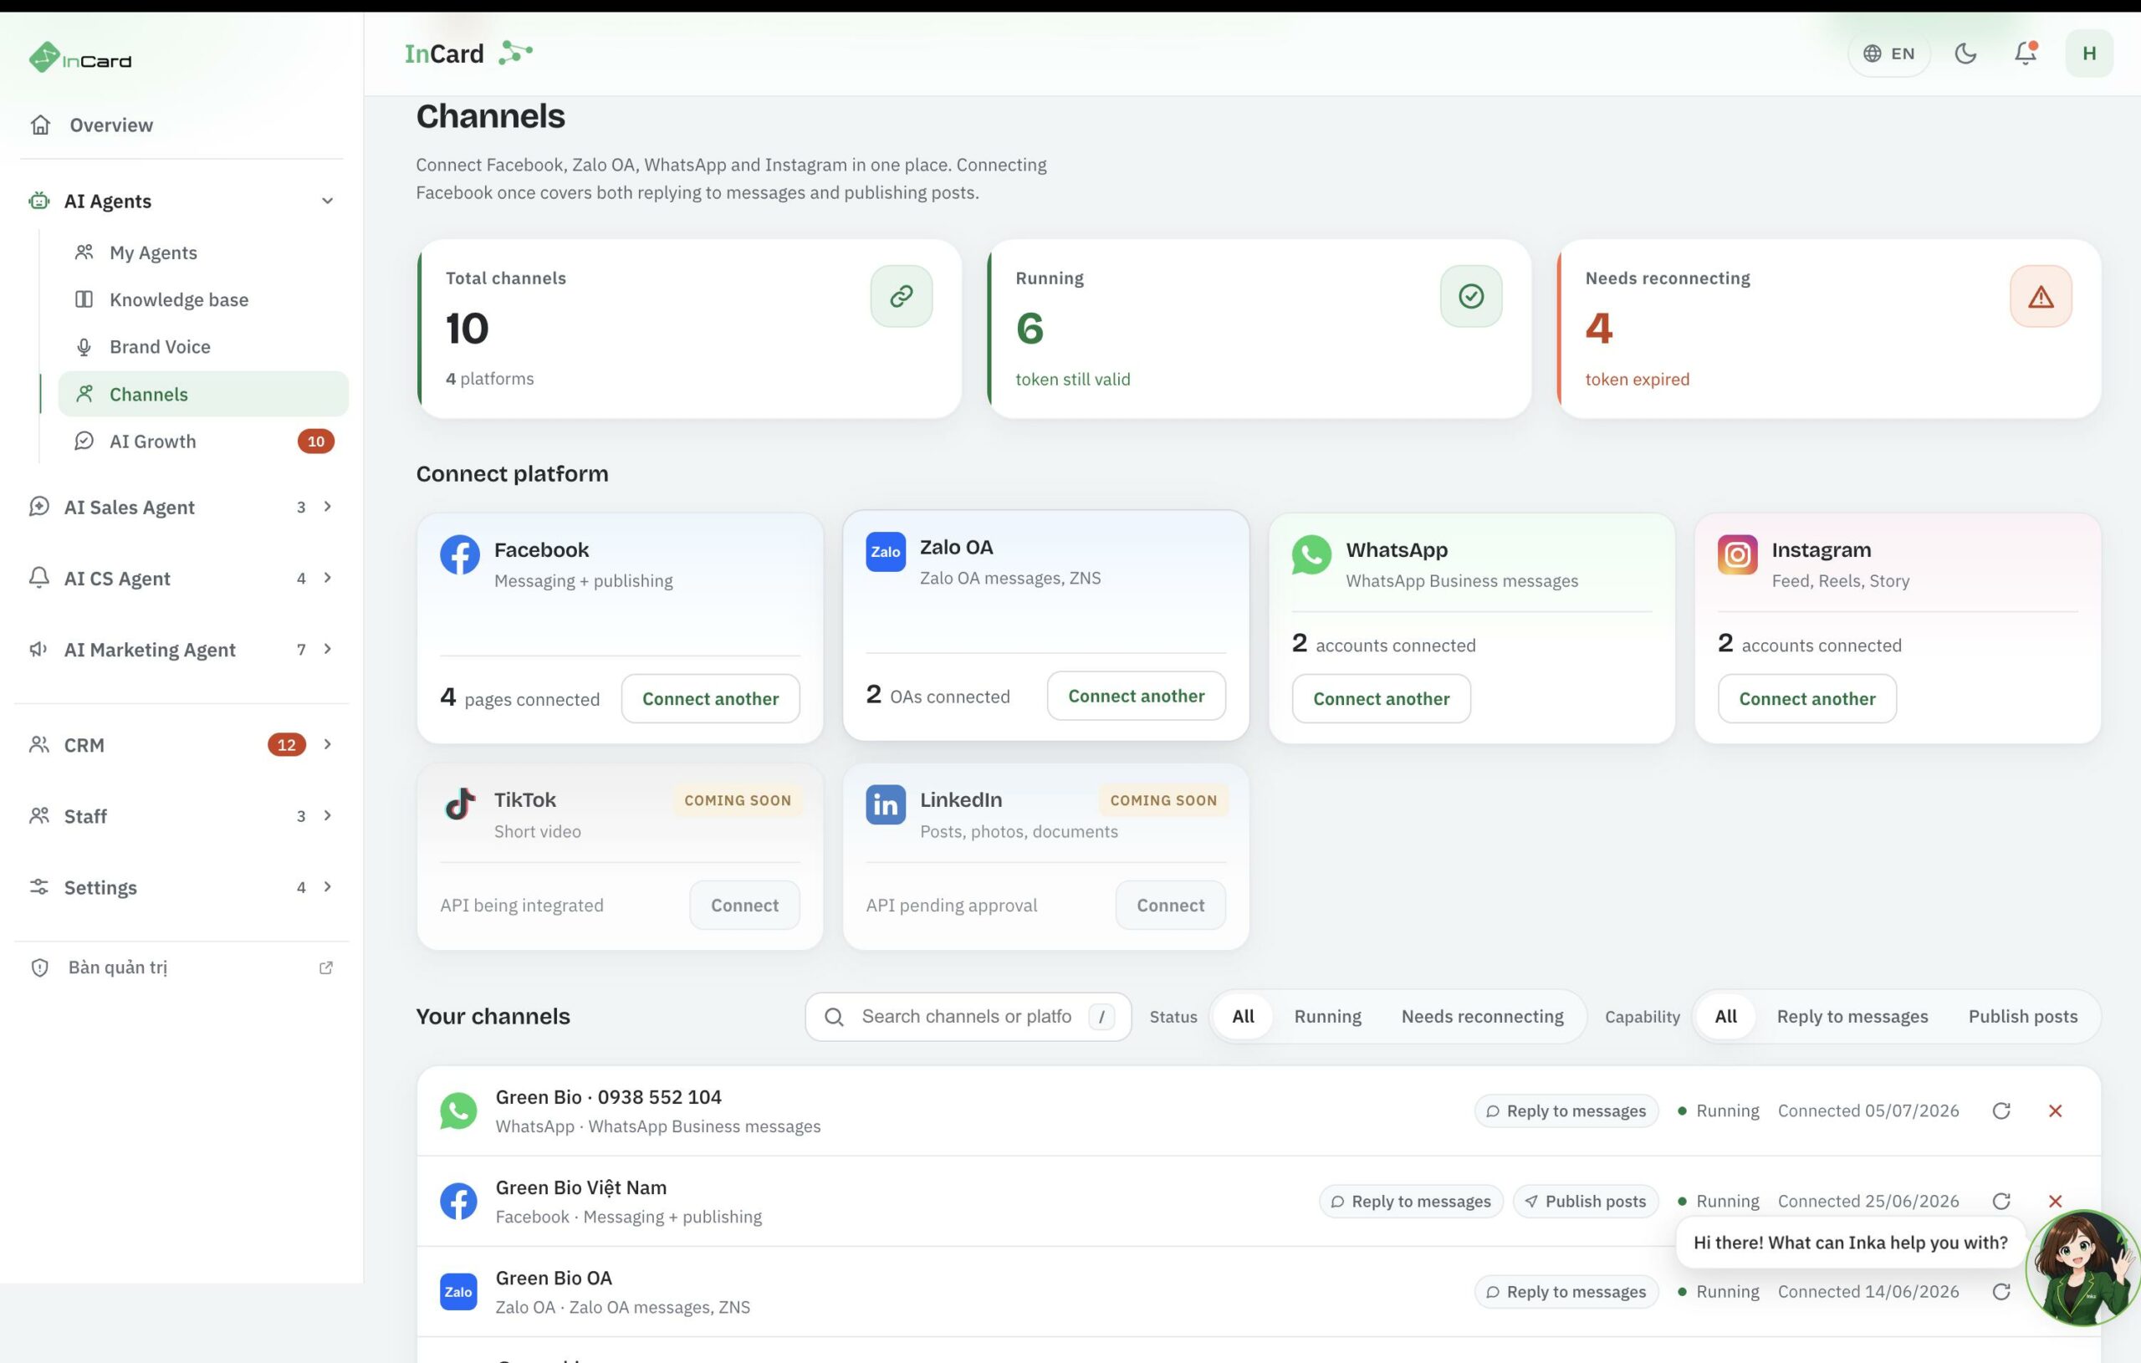
Task: Open Overview in the sidebar
Action: [x=182, y=125]
